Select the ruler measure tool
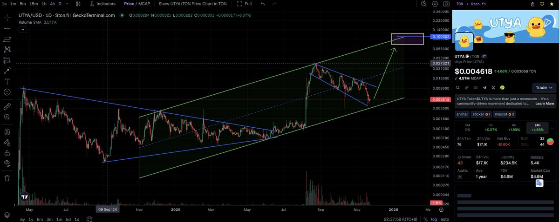559x222 pixels. coord(7,106)
